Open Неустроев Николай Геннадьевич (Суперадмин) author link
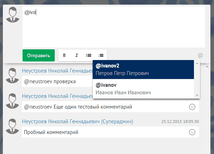This screenshot has height=154, width=214. tap(78, 121)
